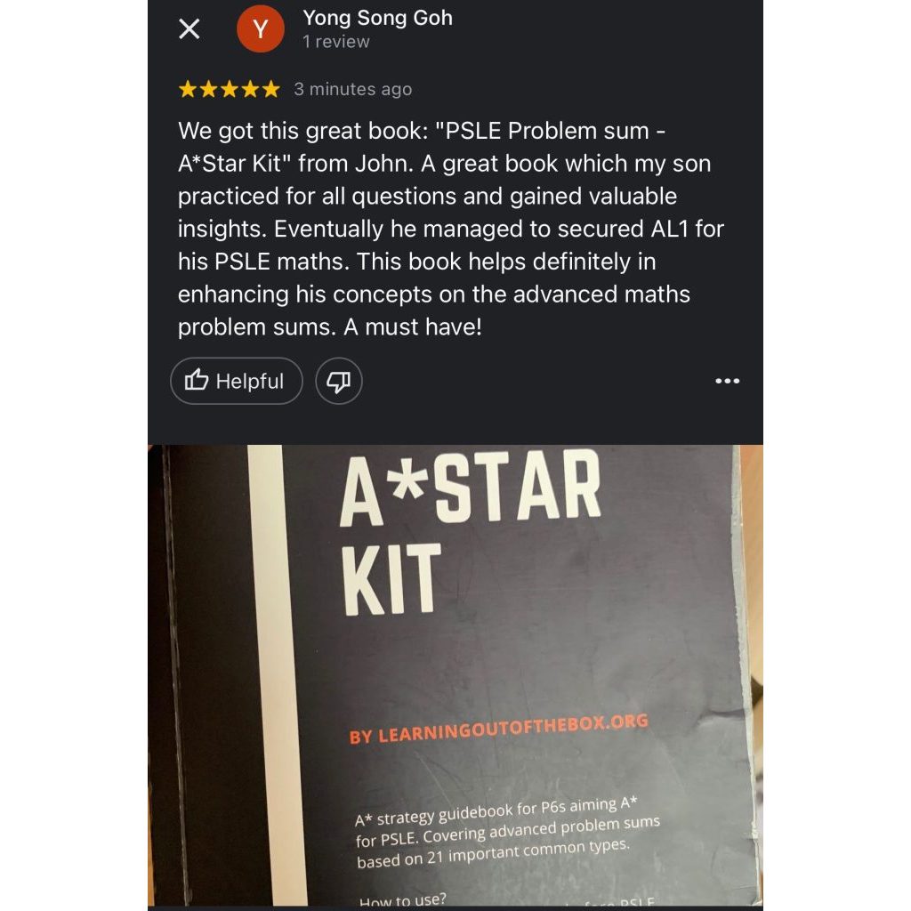This screenshot has height=911, width=911.
Task: Click the 'How to use?' text at the photo bottom
Action: (403, 900)
